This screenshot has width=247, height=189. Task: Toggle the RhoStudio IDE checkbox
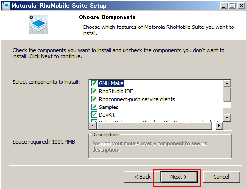pos(94,91)
